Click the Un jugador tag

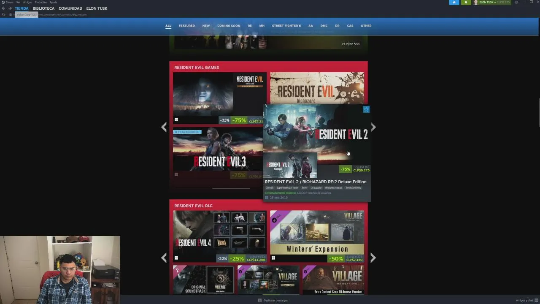[316, 187]
